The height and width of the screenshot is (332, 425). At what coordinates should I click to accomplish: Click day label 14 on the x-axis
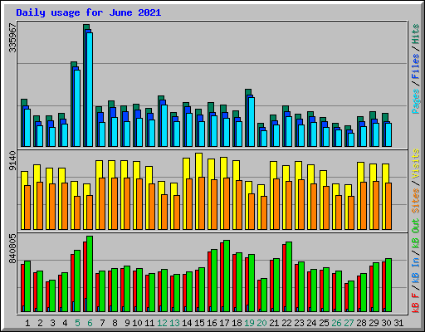[187, 323]
